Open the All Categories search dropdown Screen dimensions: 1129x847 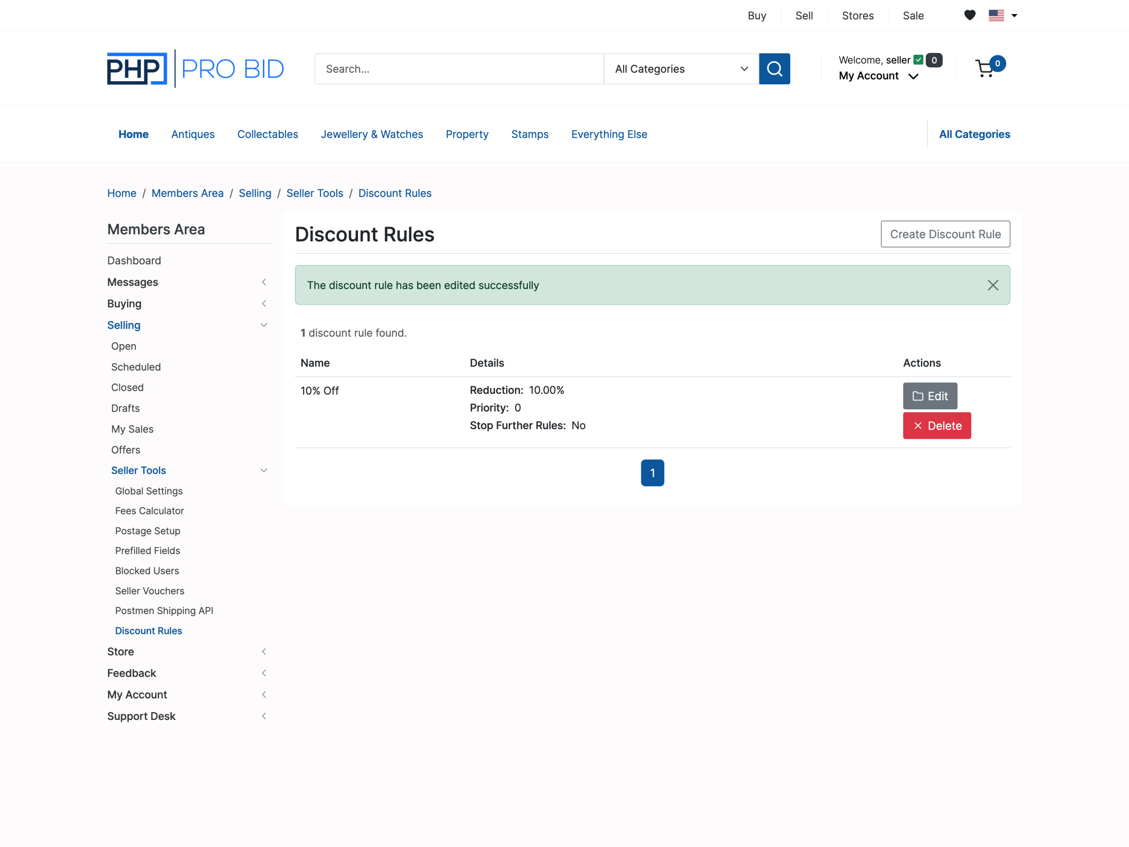point(681,69)
